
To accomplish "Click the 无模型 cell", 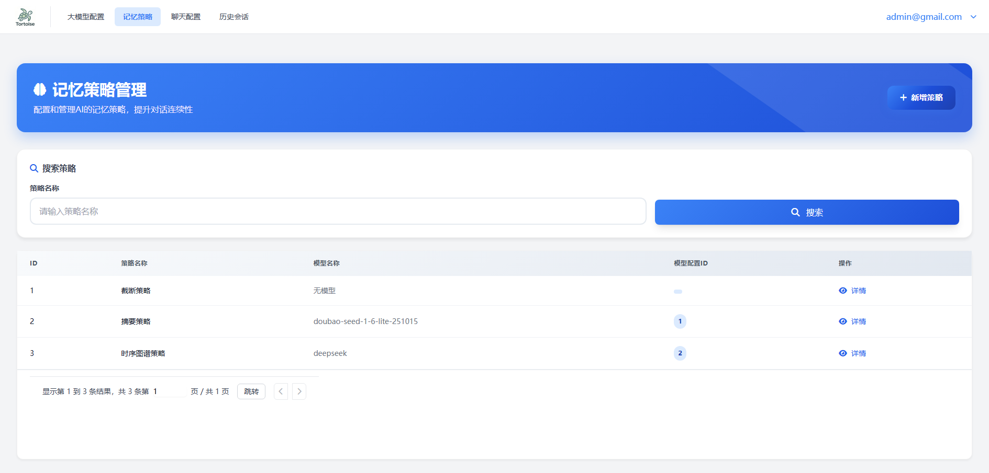I will coord(325,291).
